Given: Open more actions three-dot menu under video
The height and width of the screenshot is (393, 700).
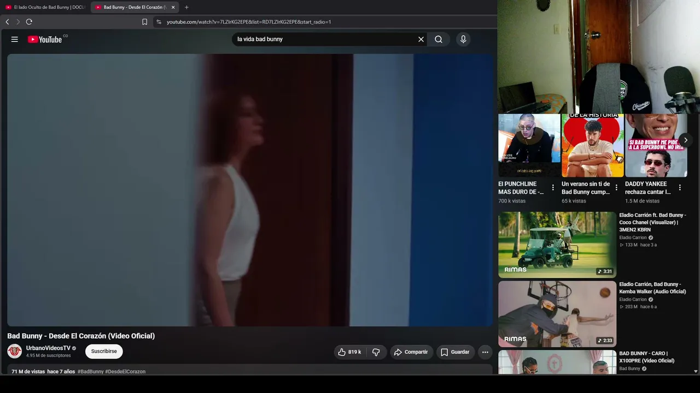Looking at the screenshot, I should click(x=485, y=352).
